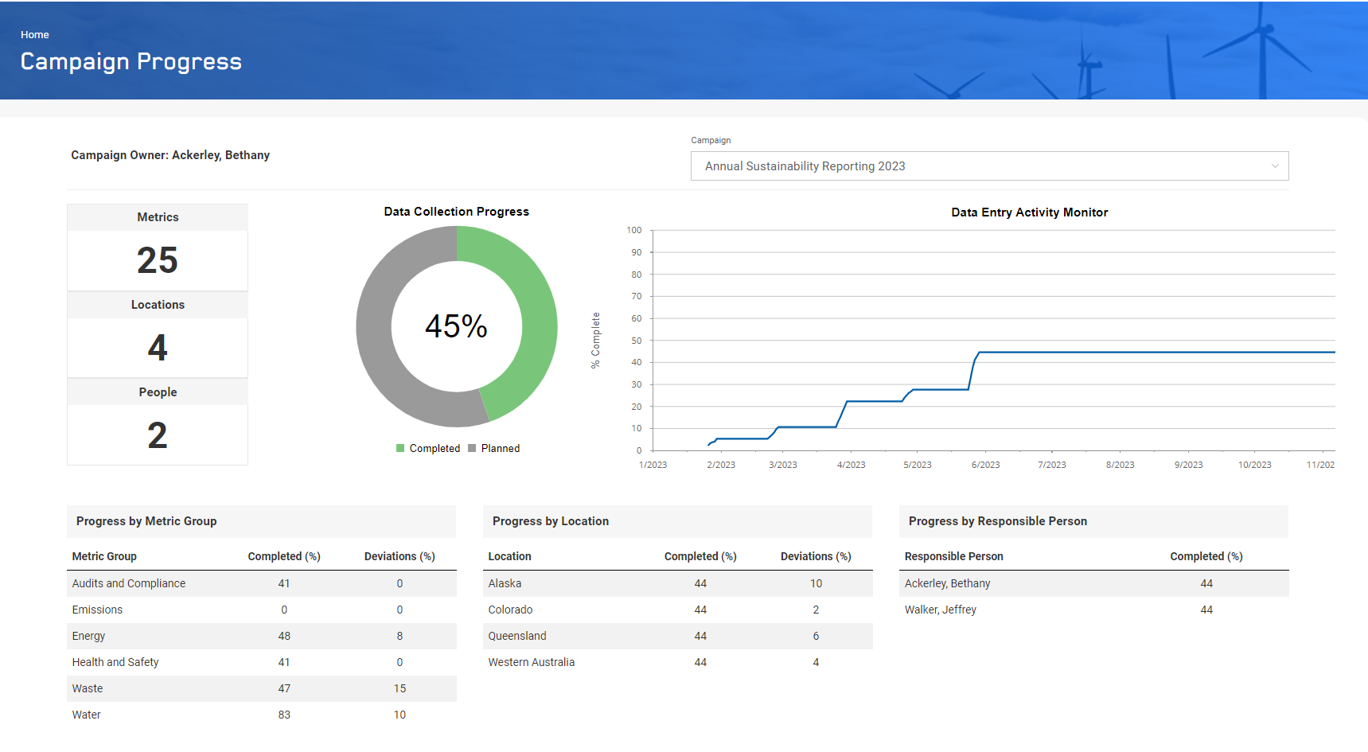Select the Water row in metric group table
1368x752 pixels.
(x=87, y=715)
